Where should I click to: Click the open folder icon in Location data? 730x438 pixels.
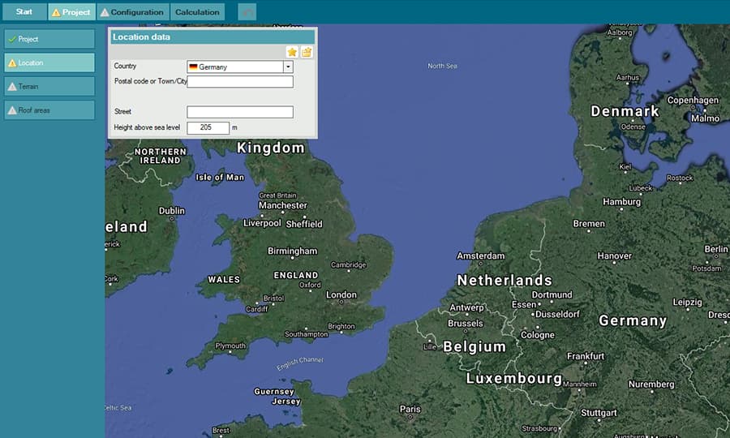pyautogui.click(x=307, y=52)
